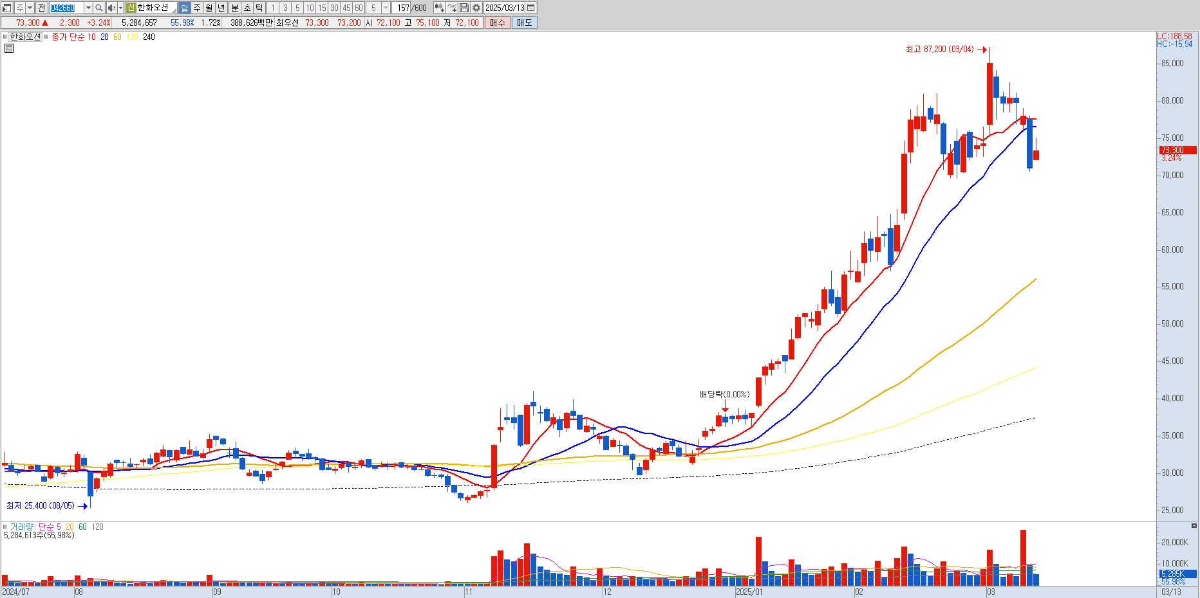Click the 매도 sell button
The width and height of the screenshot is (1200, 598).
pyautogui.click(x=525, y=23)
